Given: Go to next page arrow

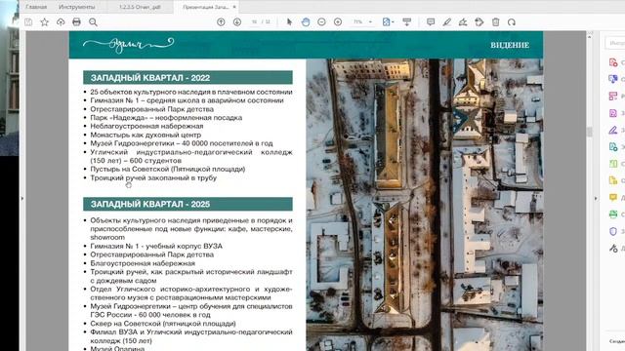Looking at the screenshot, I should pyautogui.click(x=237, y=22).
